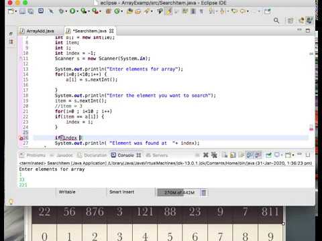This screenshot has height=241, width=322.
Task: Click the New file wizard icon
Action: 11,11
